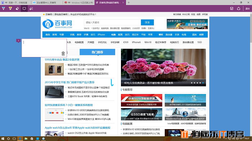Open the media player icon on taskbar
The width and height of the screenshot is (252, 141).
click(x=44, y=138)
